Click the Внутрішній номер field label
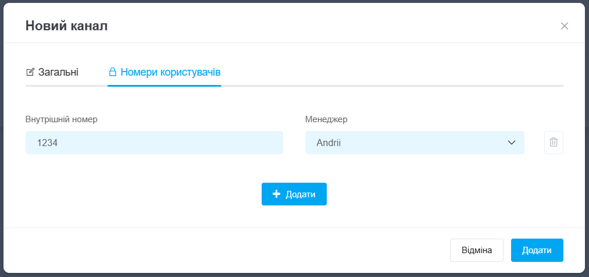The height and width of the screenshot is (277, 589). [x=61, y=119]
